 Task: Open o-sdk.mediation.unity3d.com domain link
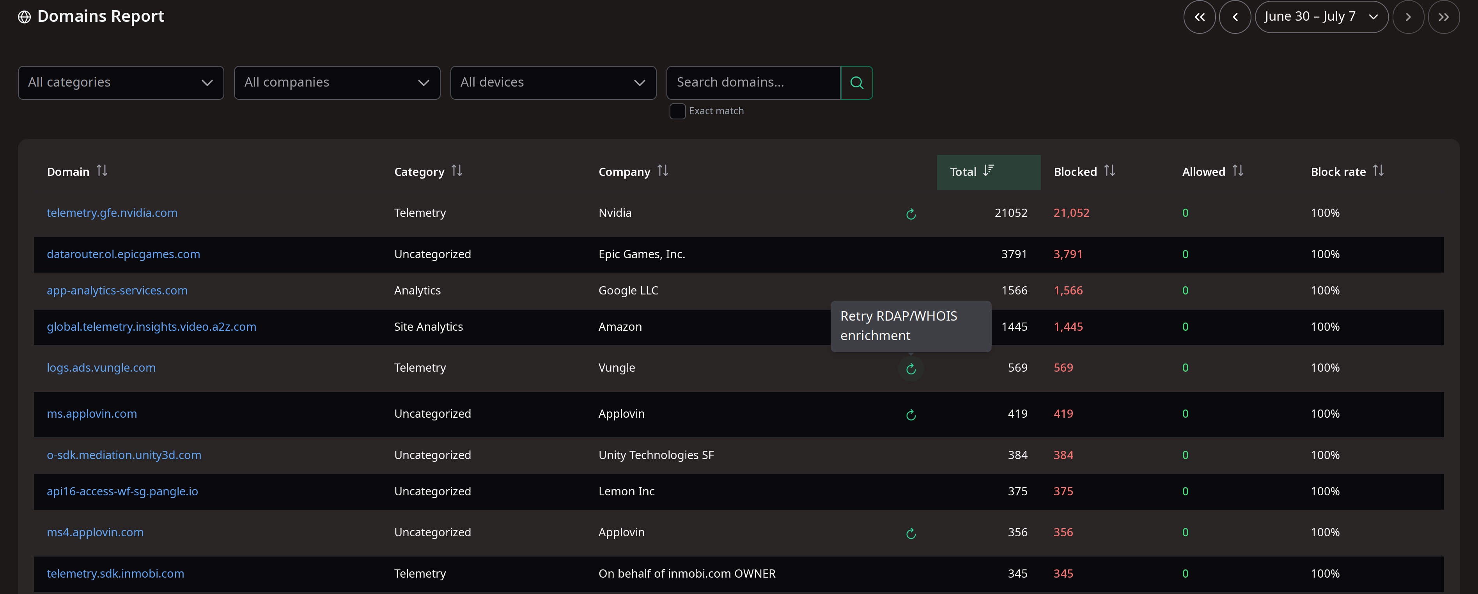[124, 455]
